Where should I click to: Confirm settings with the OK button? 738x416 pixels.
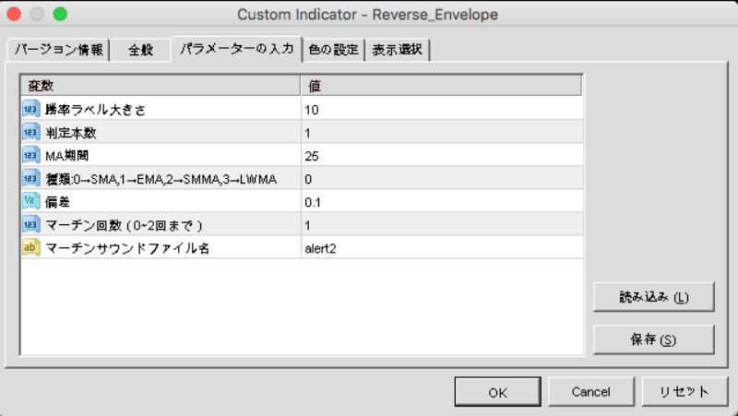[x=497, y=392]
